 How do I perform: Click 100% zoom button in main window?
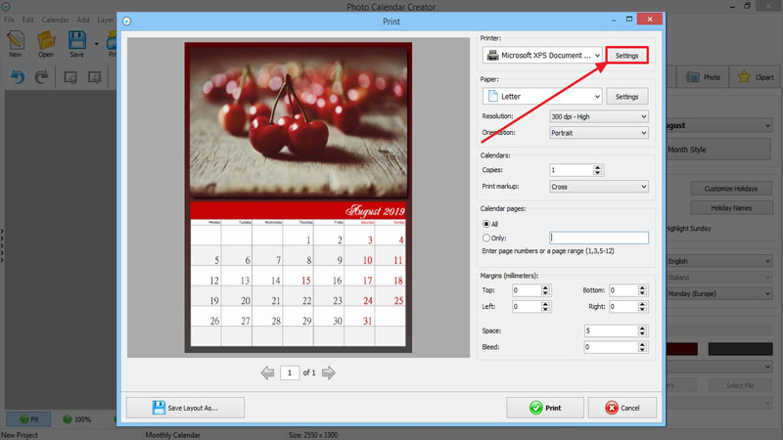76,419
